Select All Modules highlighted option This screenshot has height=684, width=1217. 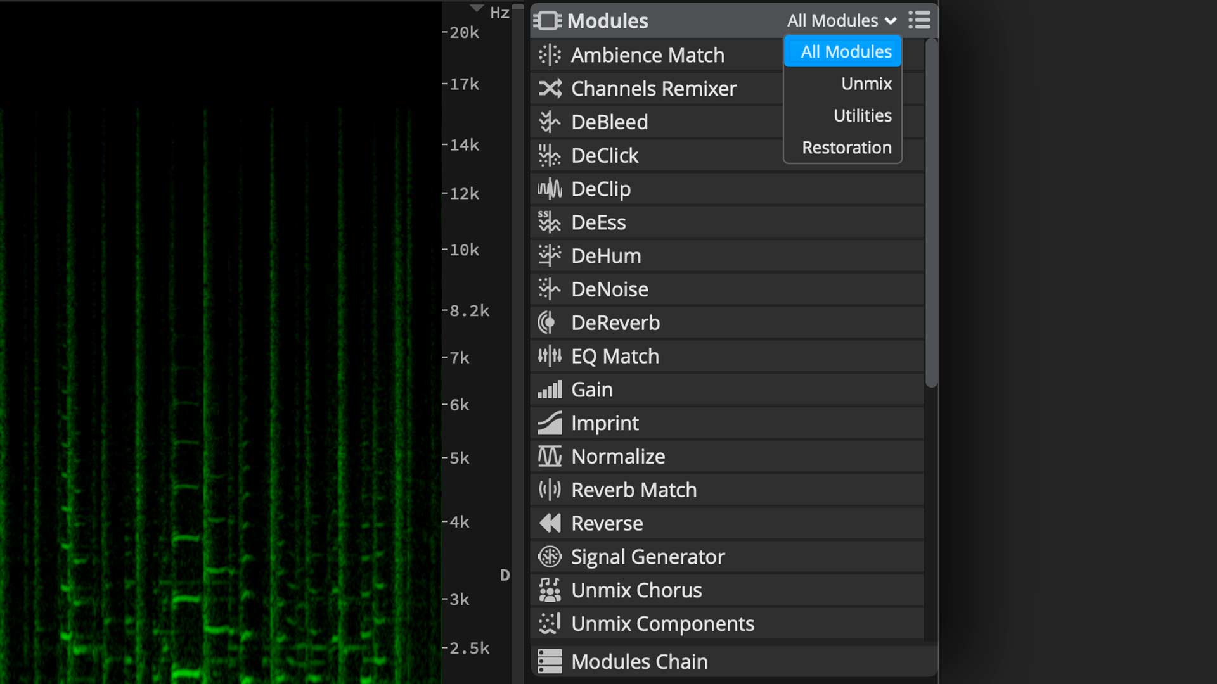click(x=846, y=52)
